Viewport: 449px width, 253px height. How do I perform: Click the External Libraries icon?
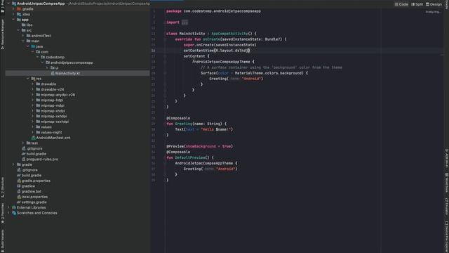(x=14, y=207)
